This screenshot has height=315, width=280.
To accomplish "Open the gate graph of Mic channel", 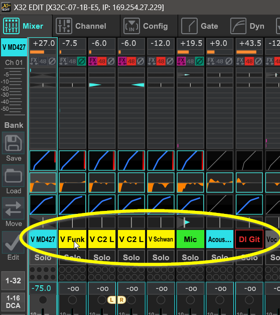I will coord(190,161).
